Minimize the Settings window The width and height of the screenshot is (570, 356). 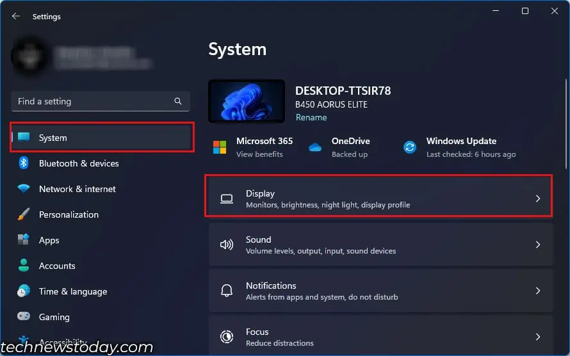[x=496, y=11]
